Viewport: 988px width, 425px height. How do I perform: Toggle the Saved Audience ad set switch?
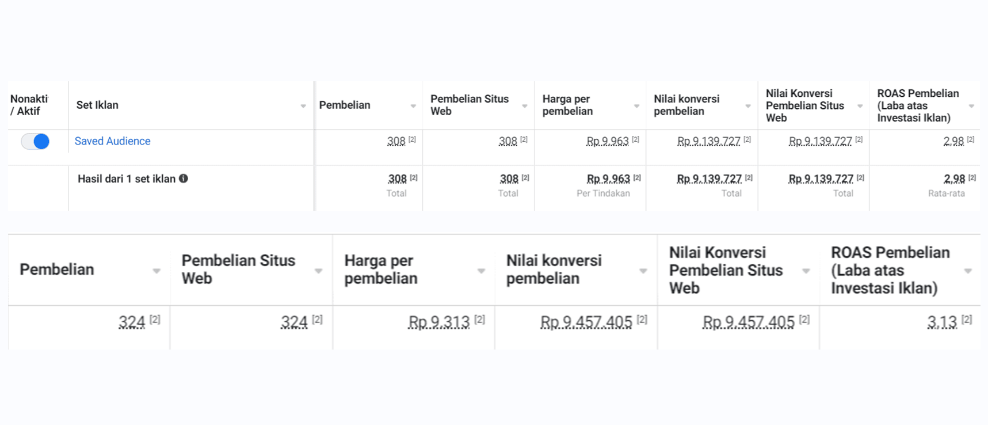pyautogui.click(x=35, y=141)
